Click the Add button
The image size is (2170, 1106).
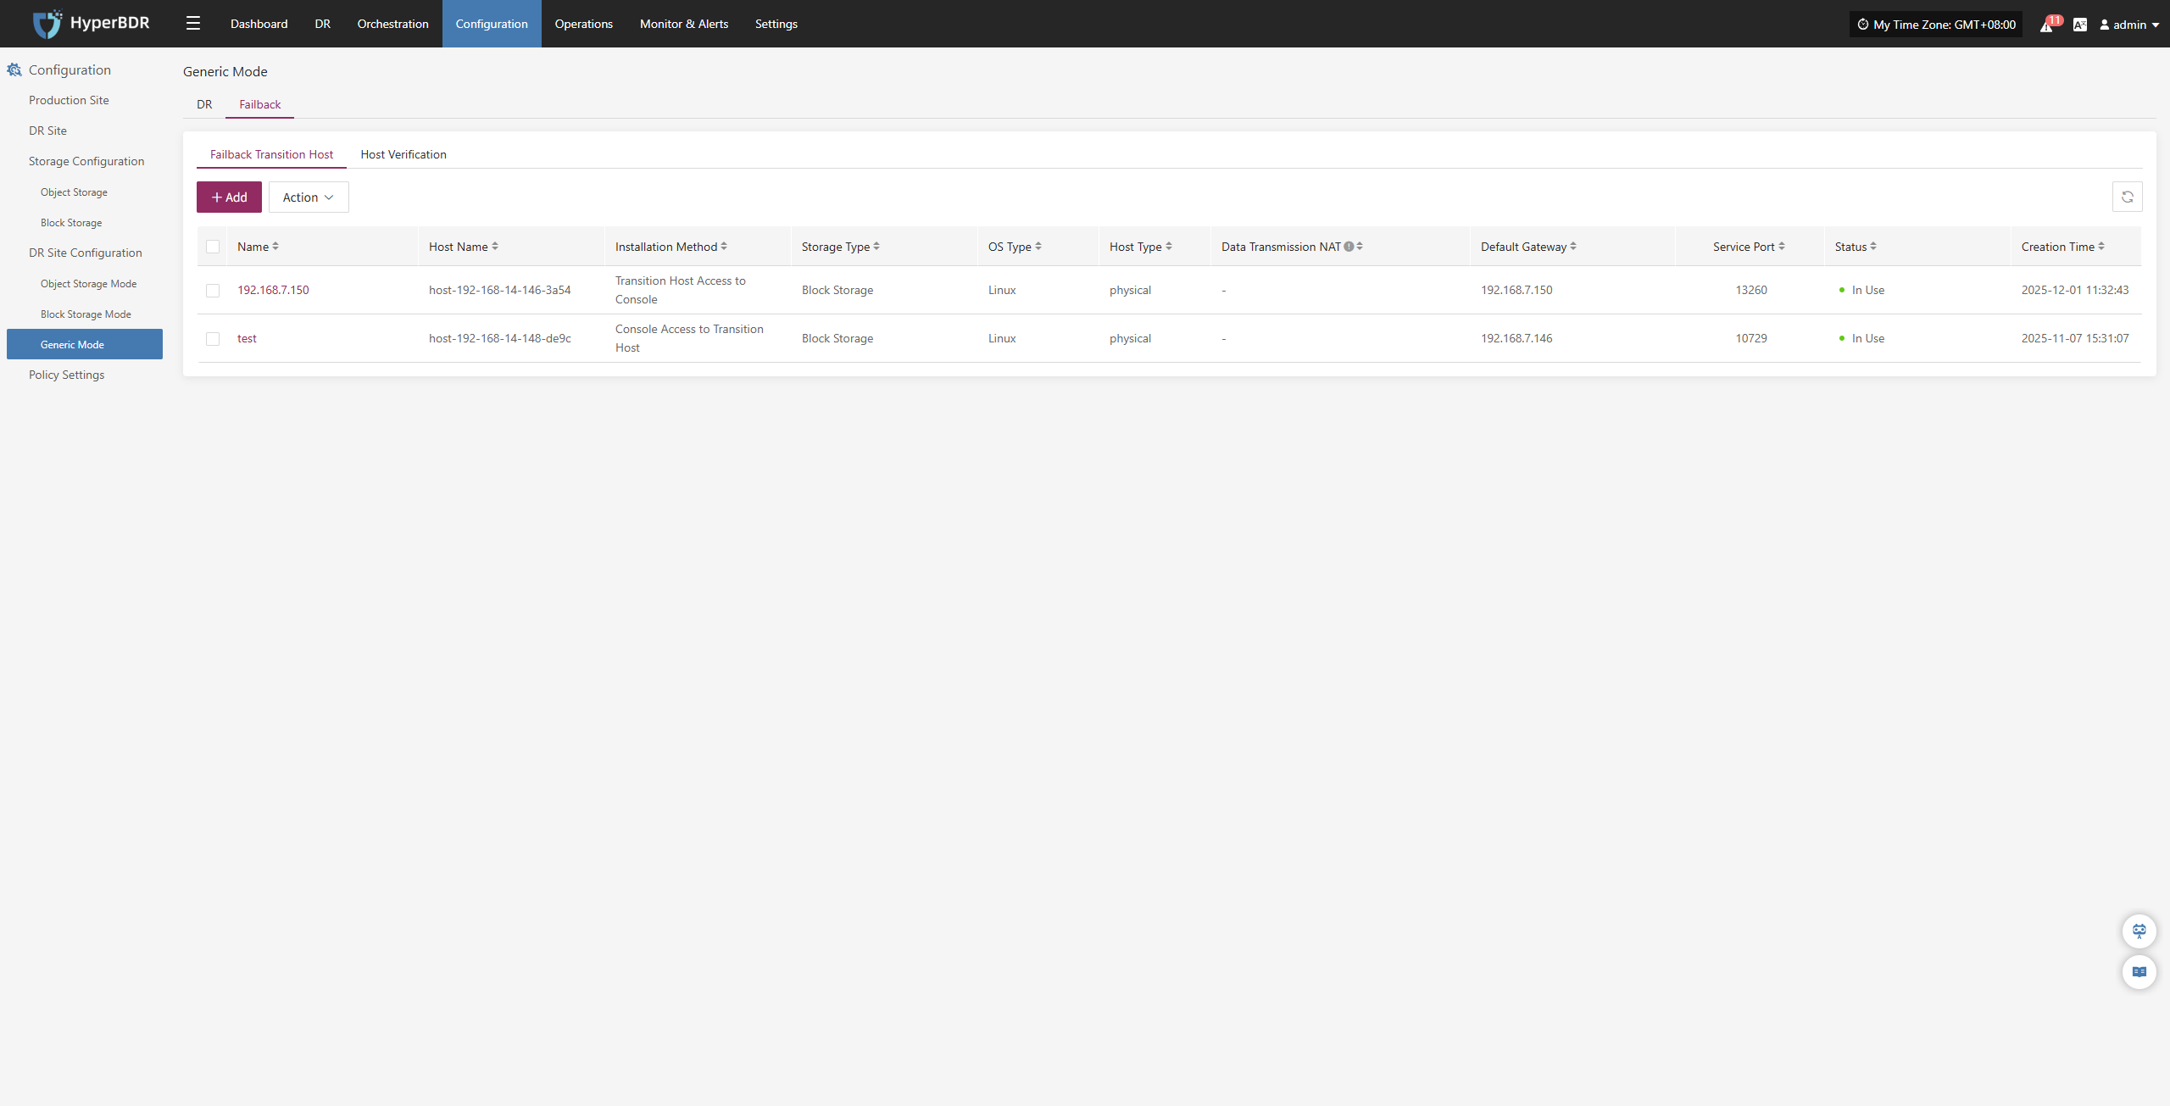coord(229,197)
